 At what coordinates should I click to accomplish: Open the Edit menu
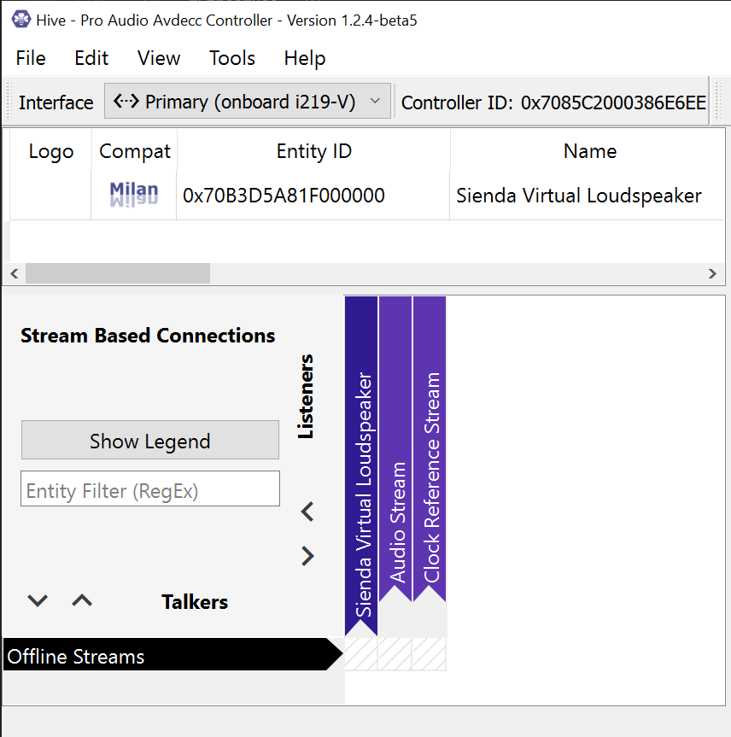pyautogui.click(x=91, y=58)
